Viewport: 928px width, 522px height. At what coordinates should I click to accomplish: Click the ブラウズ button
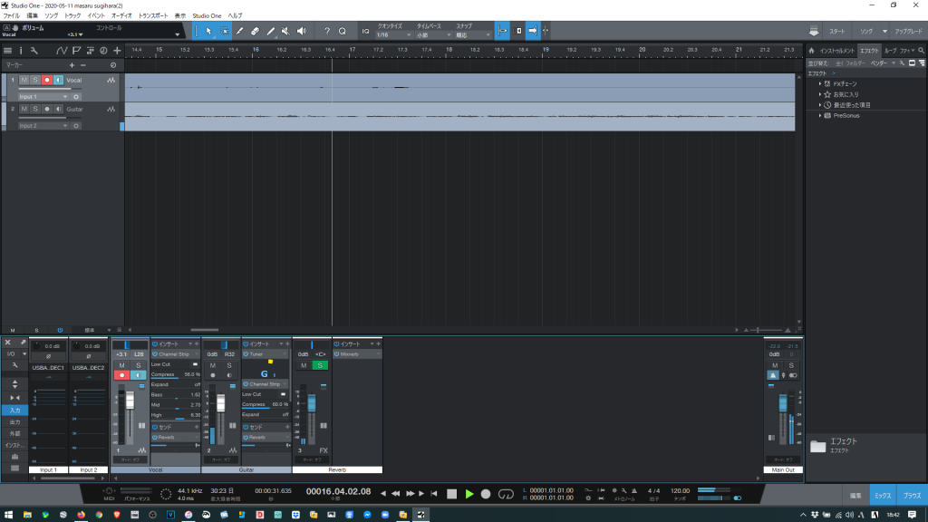coord(912,496)
